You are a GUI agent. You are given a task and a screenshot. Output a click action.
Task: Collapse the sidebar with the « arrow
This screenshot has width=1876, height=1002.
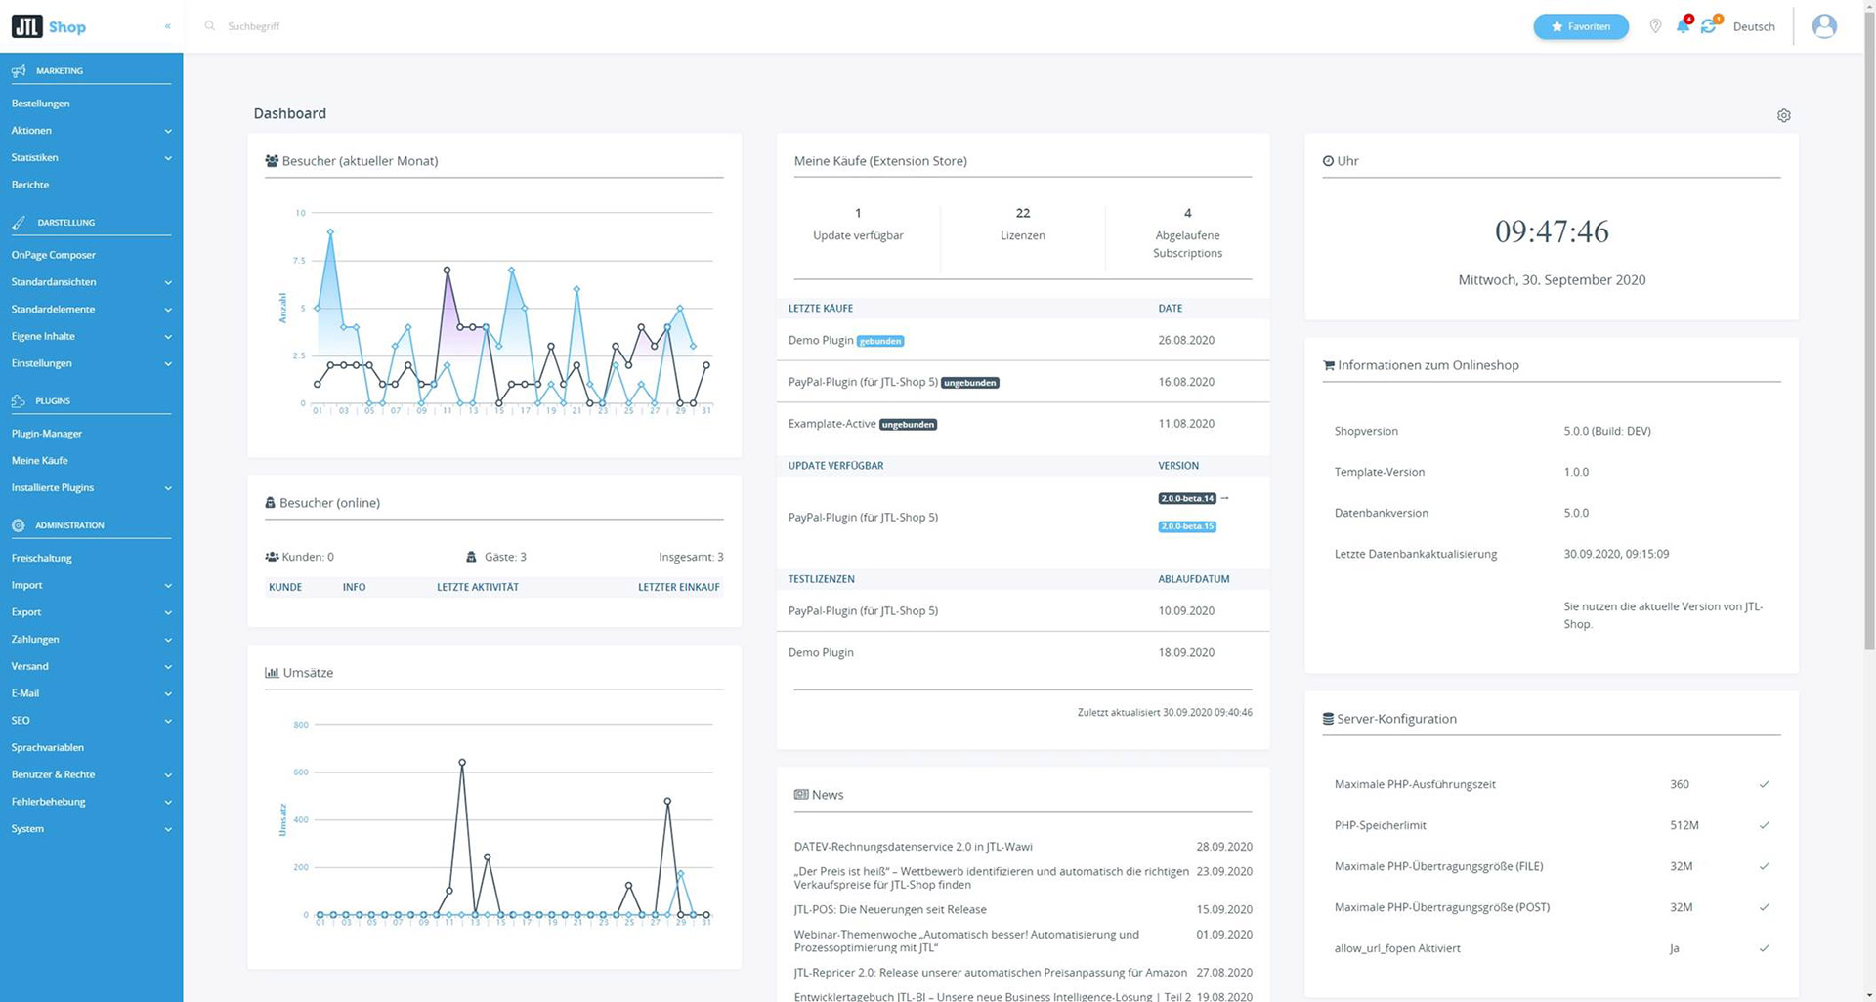(x=167, y=26)
